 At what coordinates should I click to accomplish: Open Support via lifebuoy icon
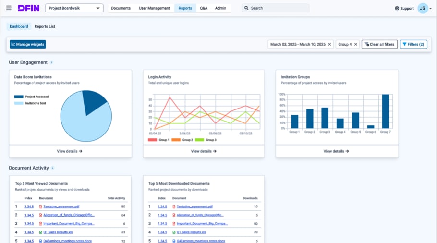tap(397, 8)
